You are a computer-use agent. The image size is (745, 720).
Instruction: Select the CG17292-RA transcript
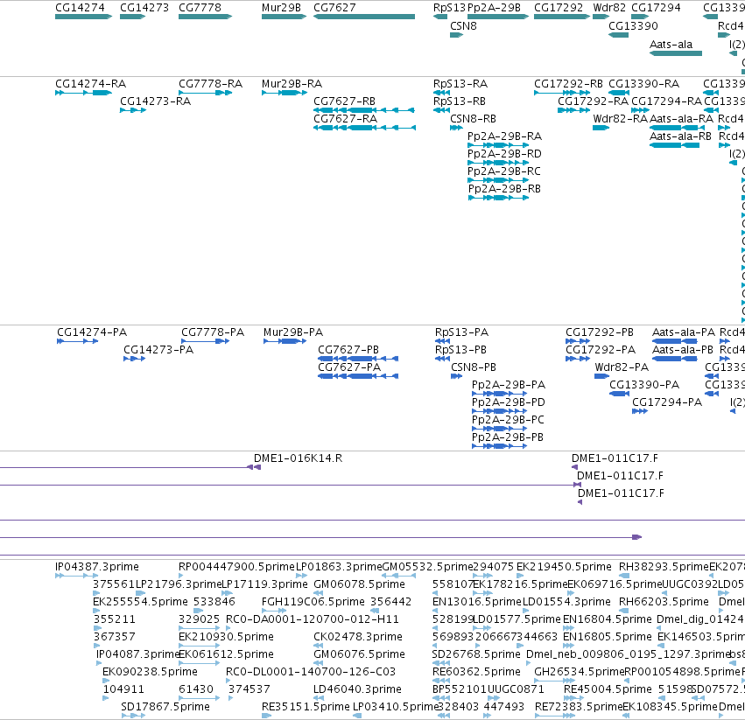[574, 110]
